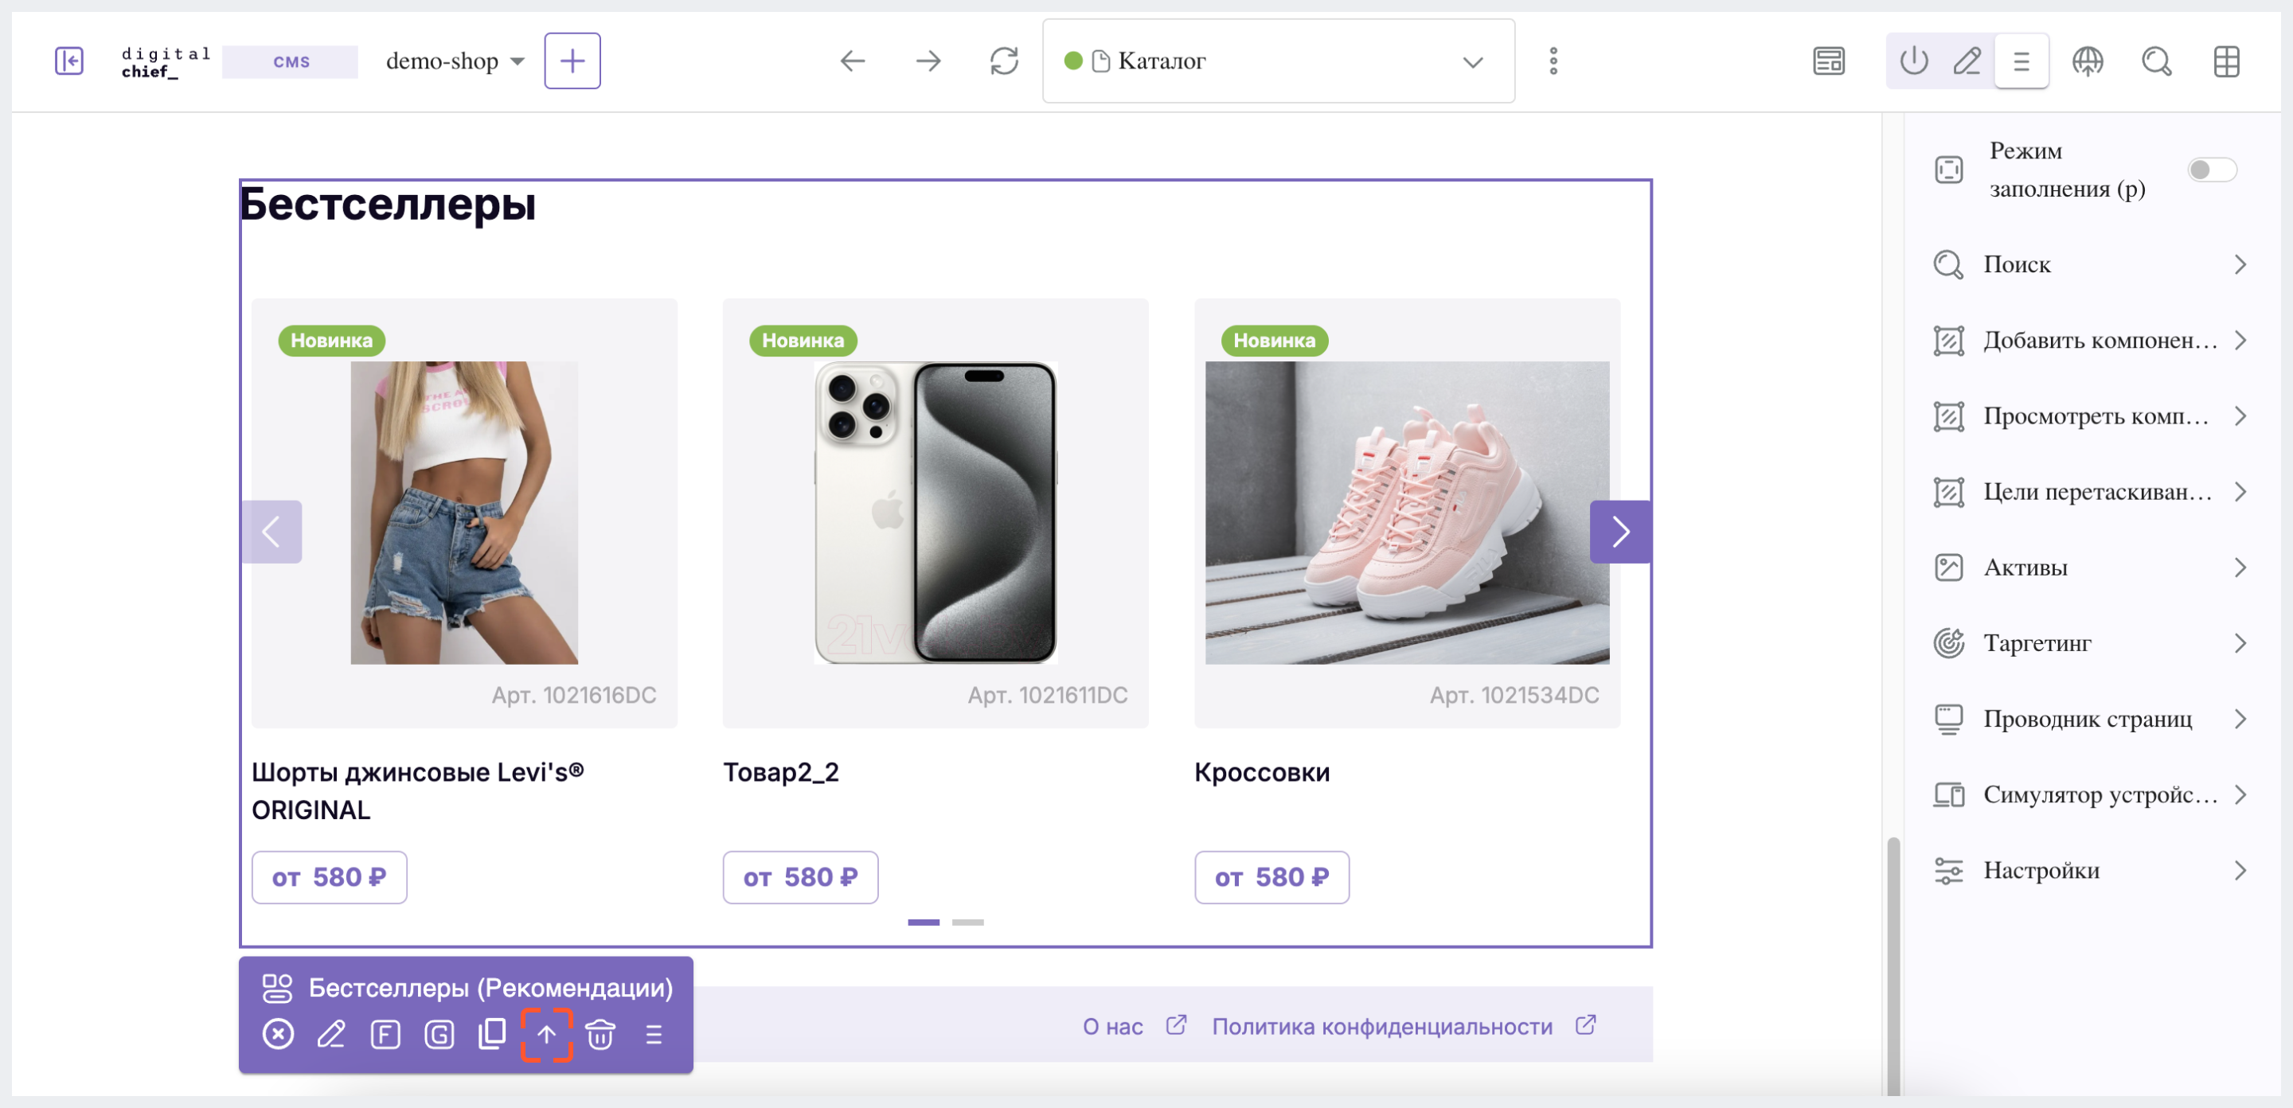2293x1108 pixels.
Task: Go back with left arrow
Action: click(x=853, y=60)
